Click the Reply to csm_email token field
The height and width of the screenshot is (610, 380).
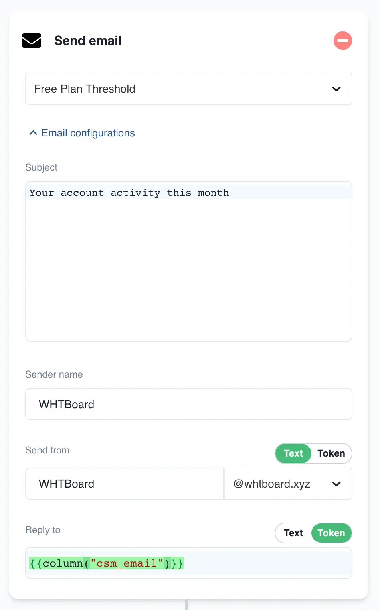coord(188,563)
